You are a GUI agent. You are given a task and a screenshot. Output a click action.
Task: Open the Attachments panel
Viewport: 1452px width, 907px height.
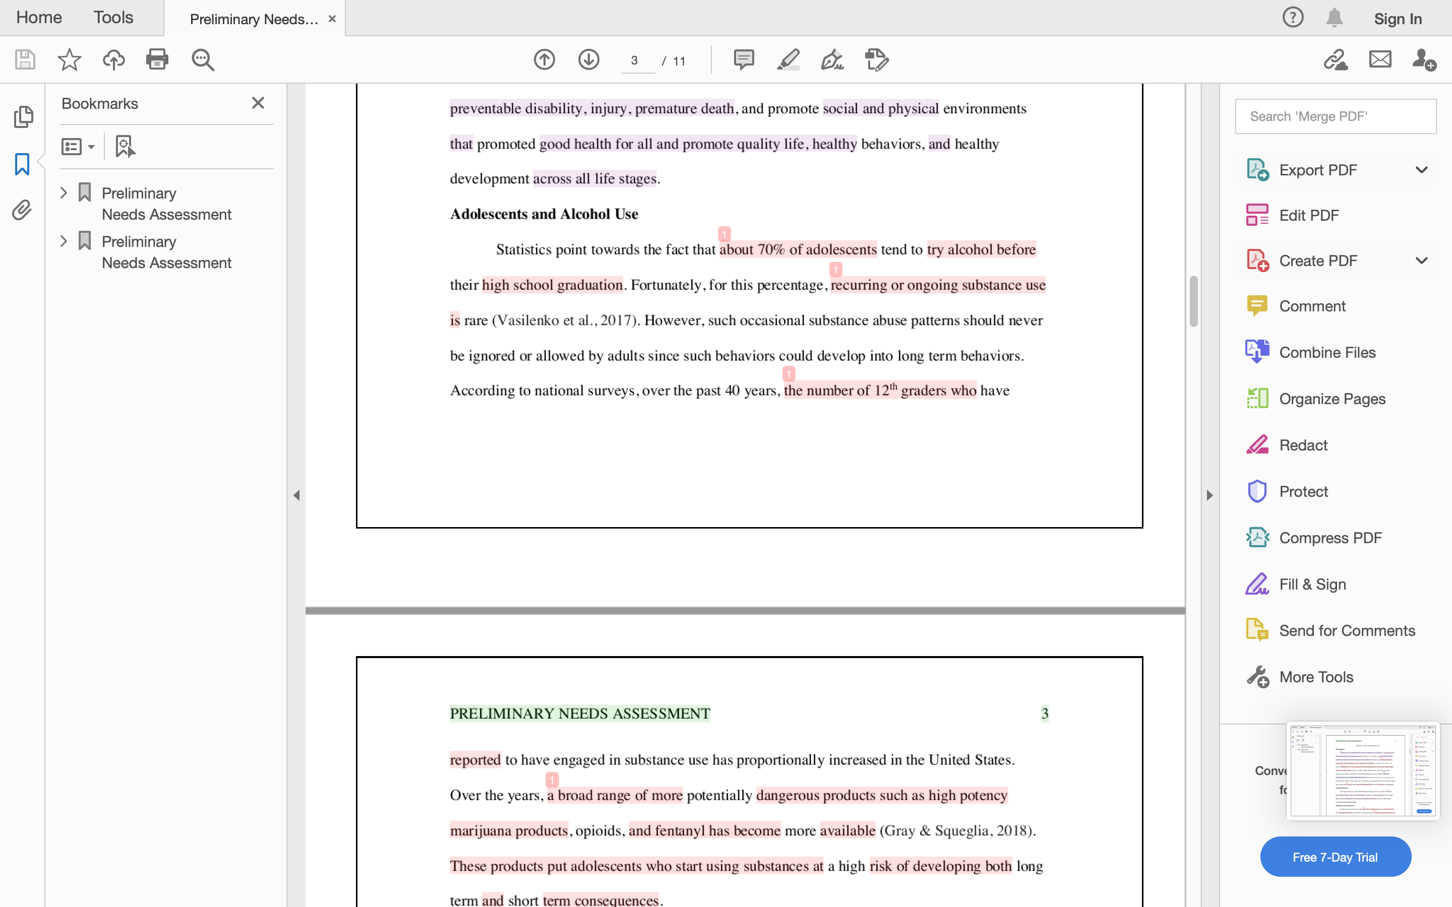tap(22, 210)
